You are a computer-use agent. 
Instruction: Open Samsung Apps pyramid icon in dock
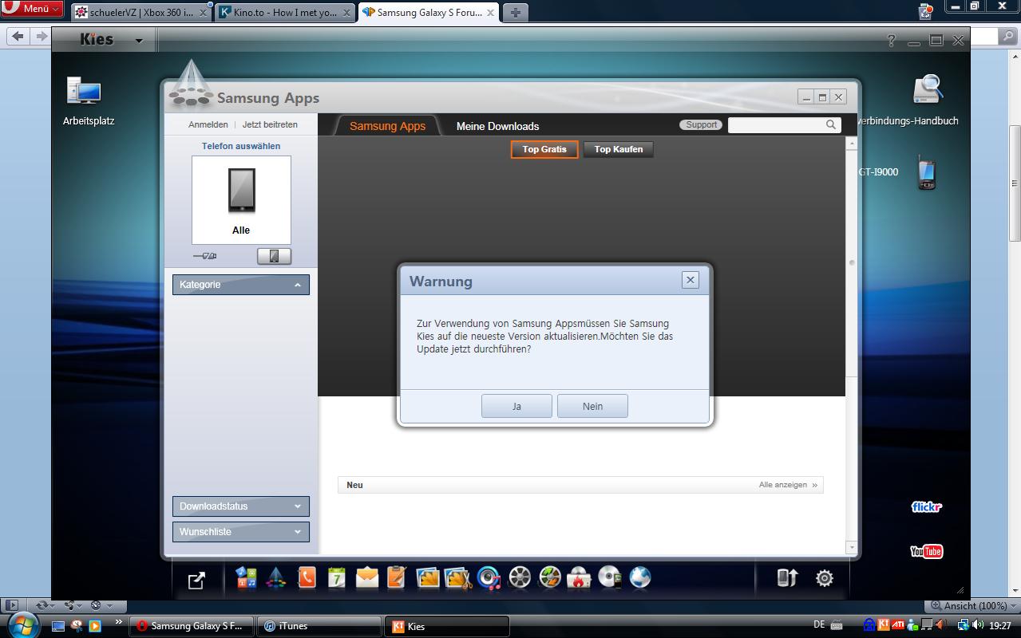(276, 577)
